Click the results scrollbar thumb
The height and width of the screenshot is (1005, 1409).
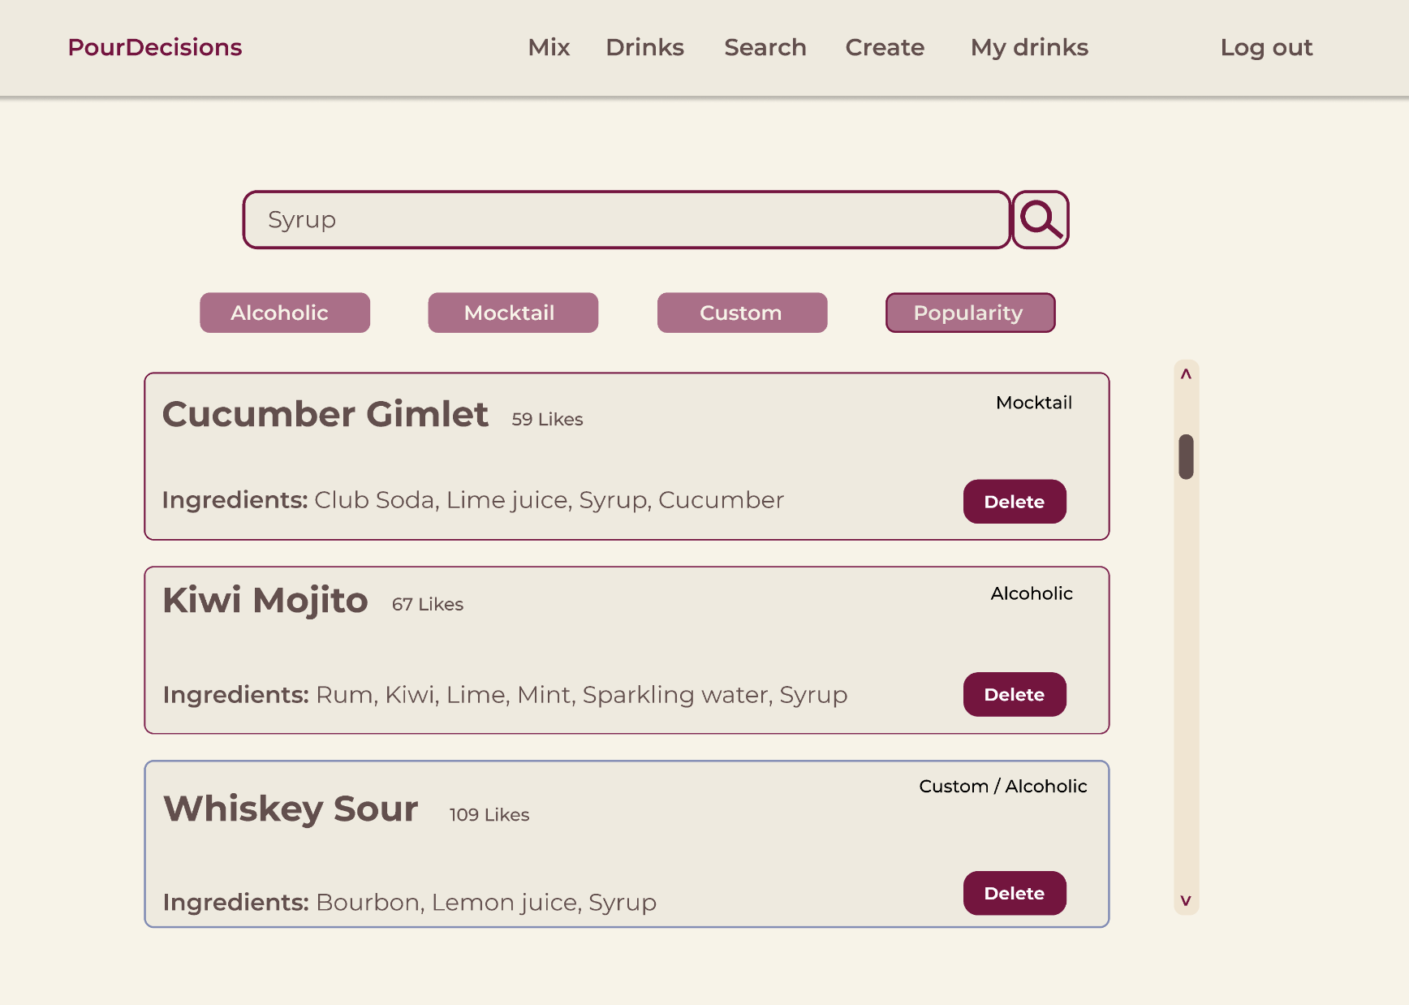click(1186, 456)
